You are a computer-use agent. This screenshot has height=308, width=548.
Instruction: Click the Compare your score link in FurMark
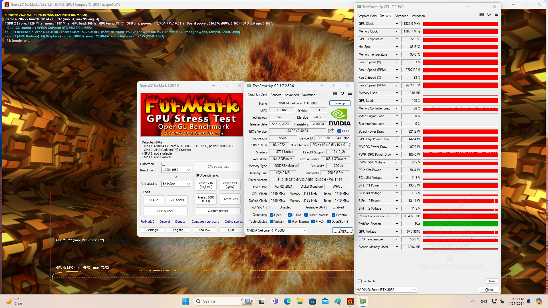(205, 222)
